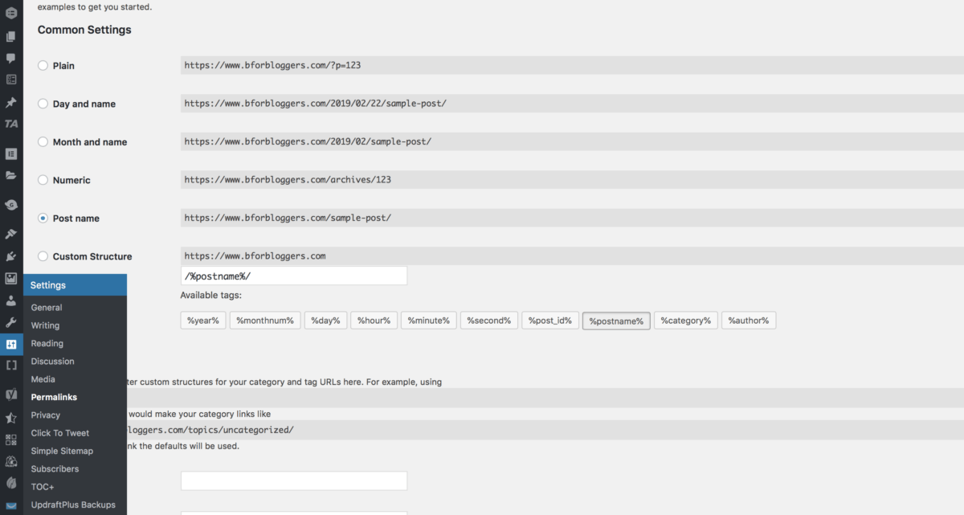Add the %day% tag
Viewport: 964px width, 515px height.
point(325,321)
